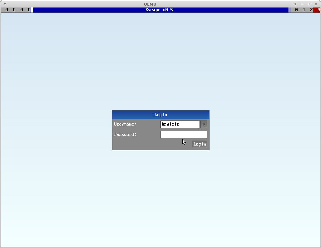Focus the empty Password field
The height and width of the screenshot is (248, 321).
(184, 135)
